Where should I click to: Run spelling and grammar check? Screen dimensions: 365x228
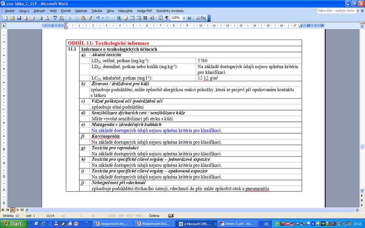[x=55, y=18]
